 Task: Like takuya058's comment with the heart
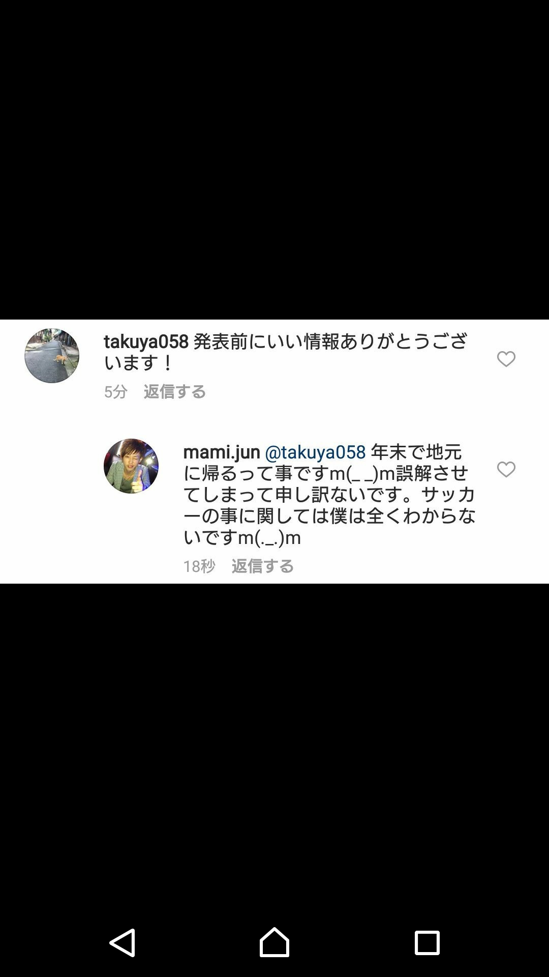tap(506, 359)
